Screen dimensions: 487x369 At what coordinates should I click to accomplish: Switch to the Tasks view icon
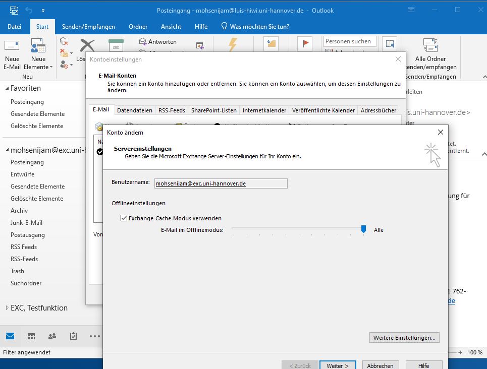(x=73, y=336)
